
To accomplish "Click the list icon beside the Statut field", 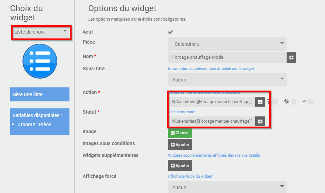I will (x=260, y=121).
